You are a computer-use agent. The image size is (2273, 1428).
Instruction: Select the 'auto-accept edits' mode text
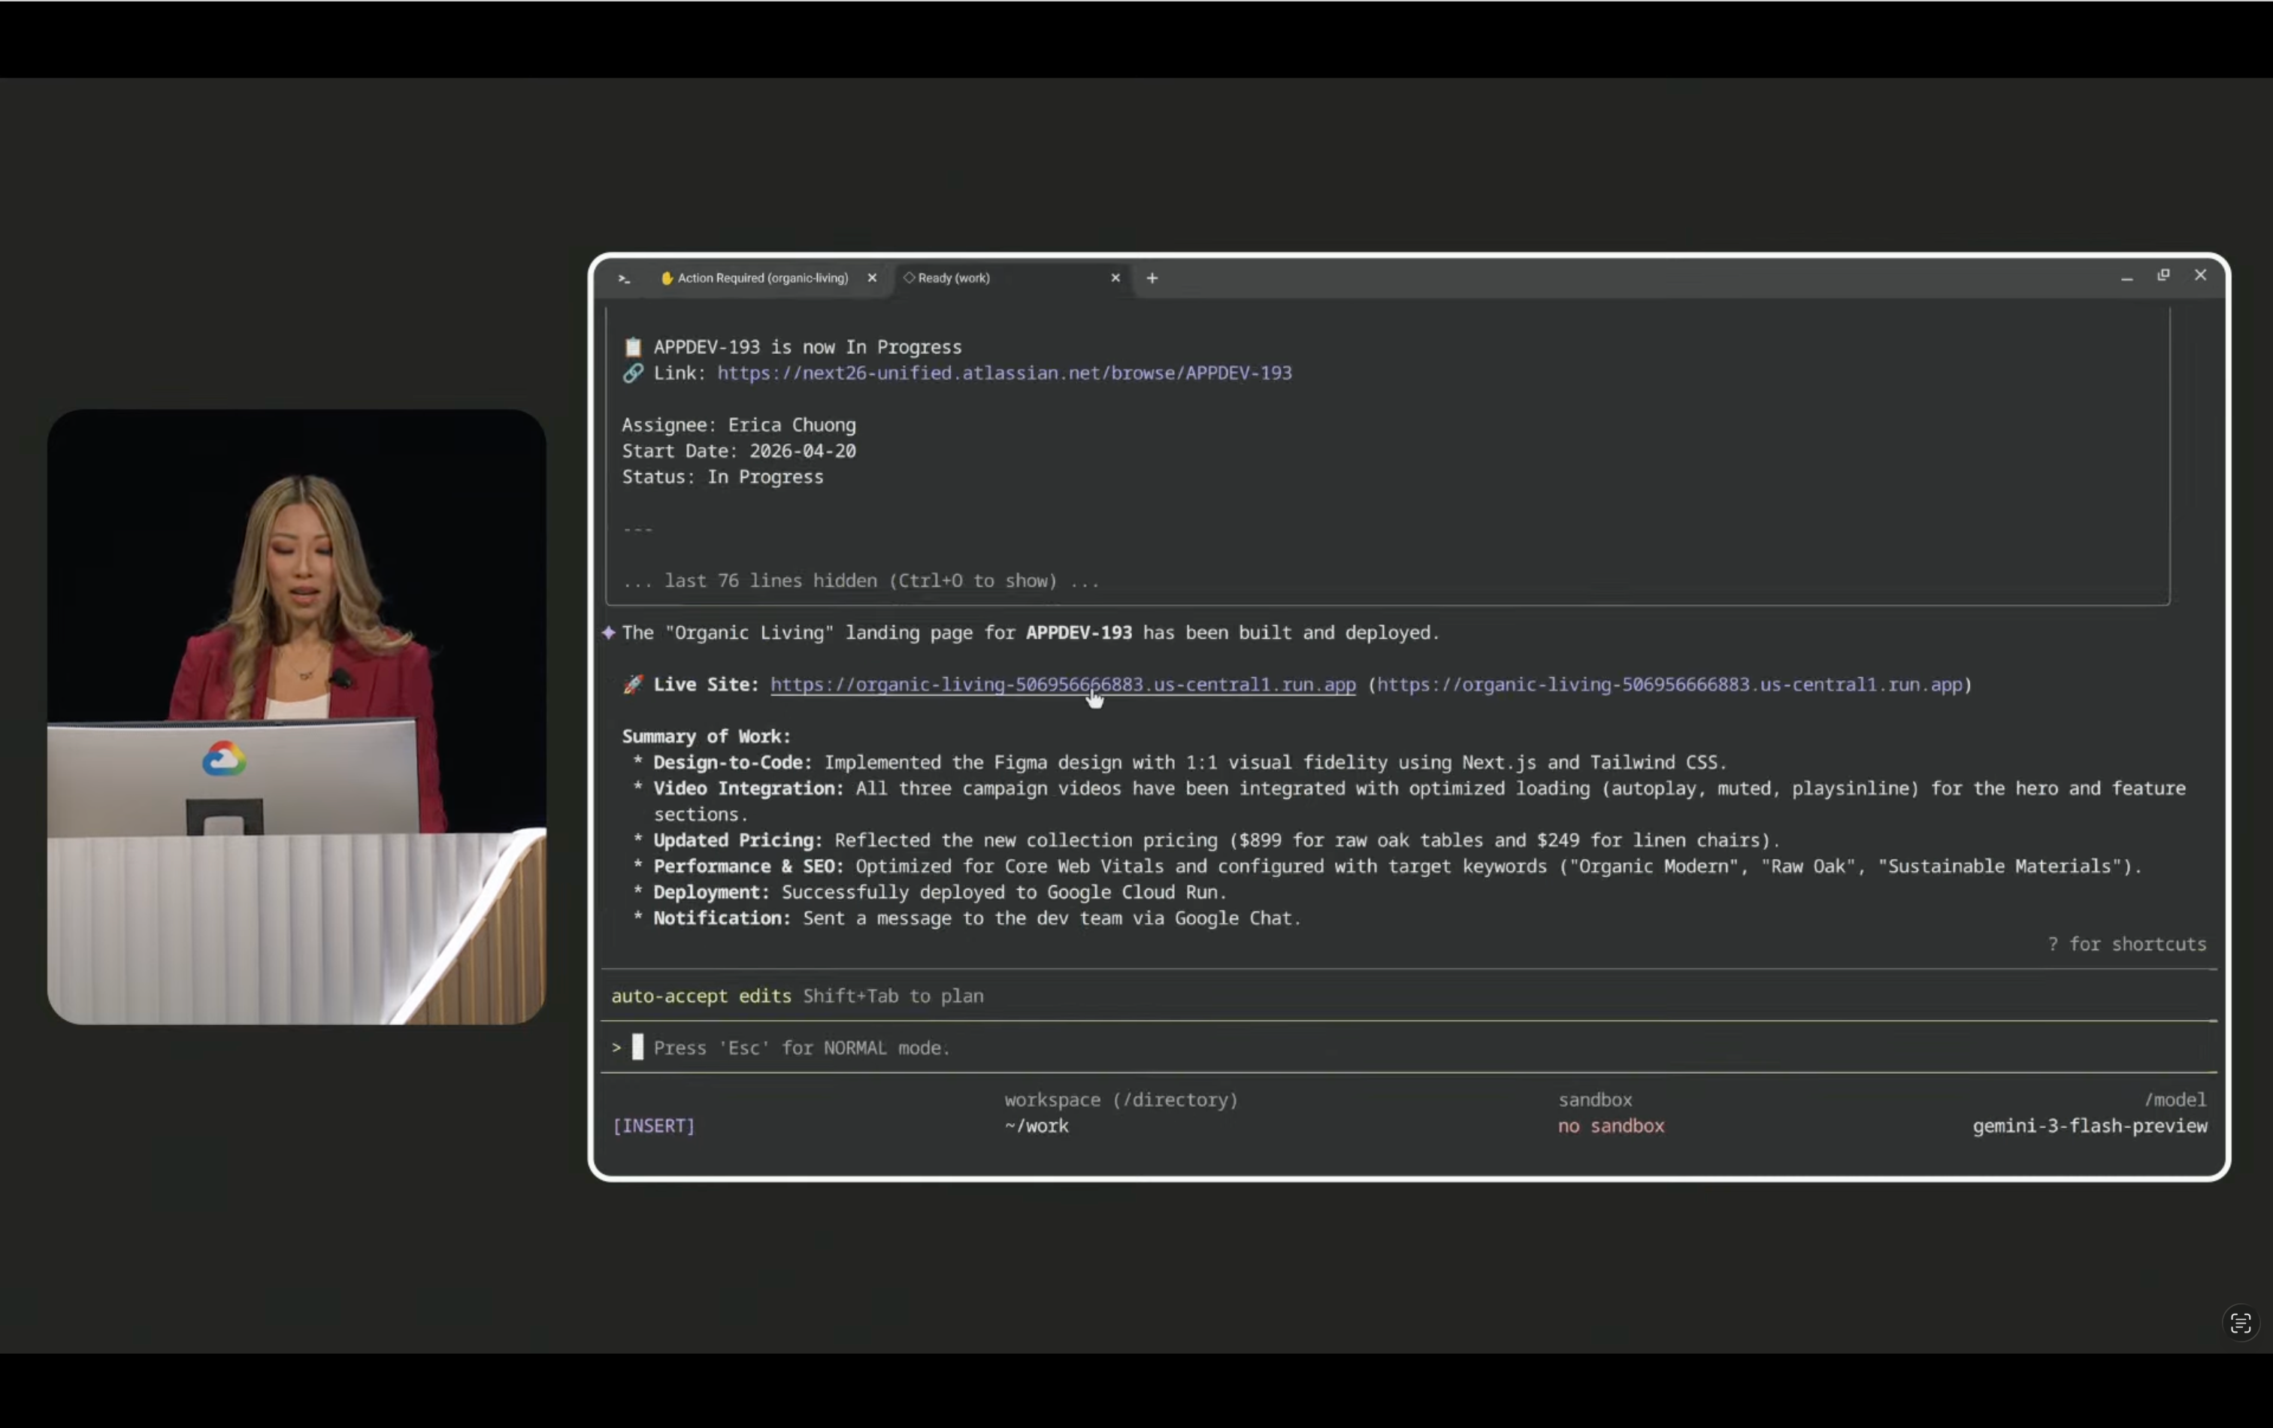click(701, 997)
